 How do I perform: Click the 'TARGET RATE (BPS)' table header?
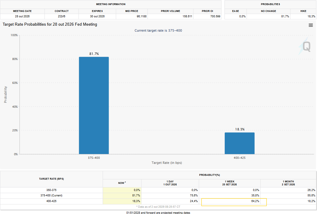point(51,179)
